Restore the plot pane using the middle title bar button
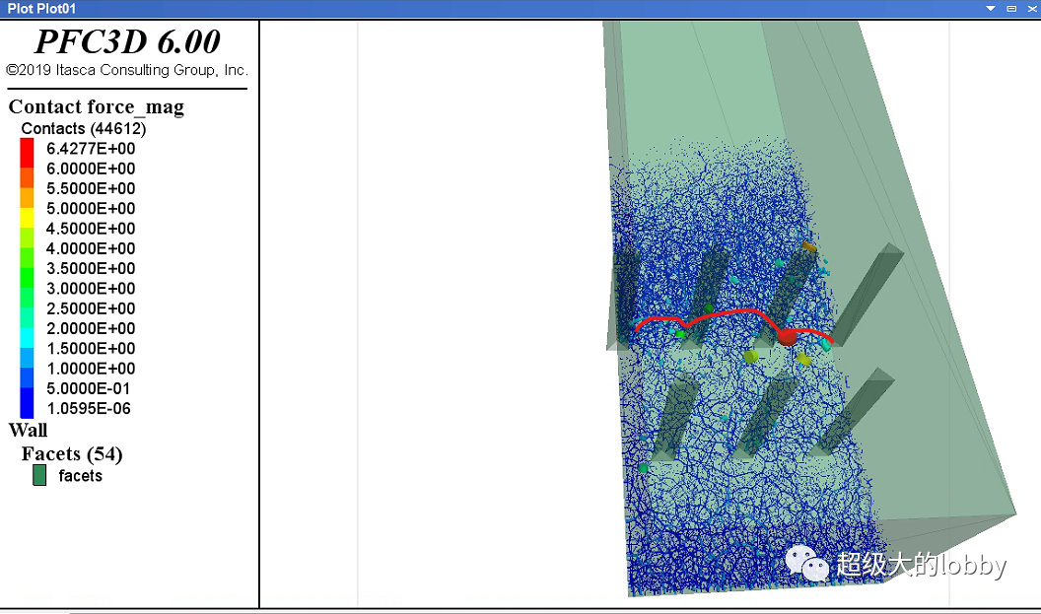 coord(1011,9)
